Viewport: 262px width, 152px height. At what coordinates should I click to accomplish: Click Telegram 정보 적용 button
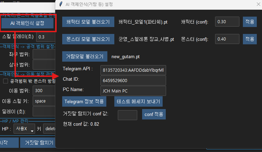(84, 101)
